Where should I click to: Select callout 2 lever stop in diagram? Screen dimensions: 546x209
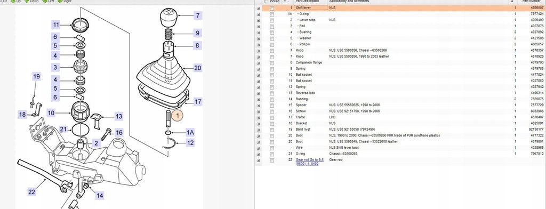click(x=96, y=143)
